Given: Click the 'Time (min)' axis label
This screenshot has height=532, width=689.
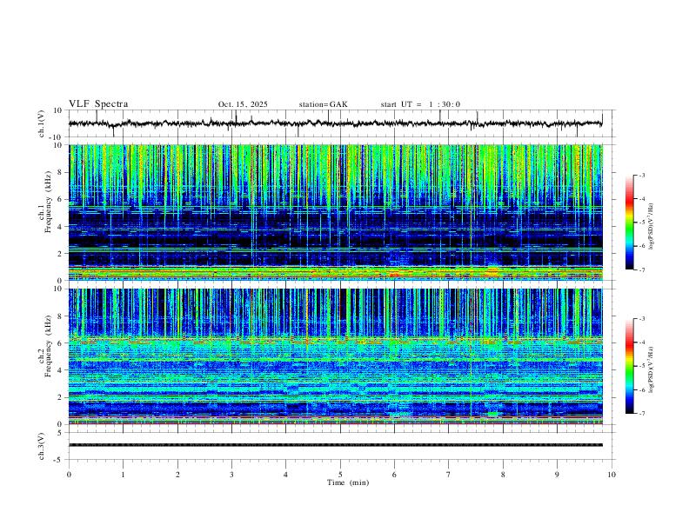Looking at the screenshot, I should [x=348, y=482].
